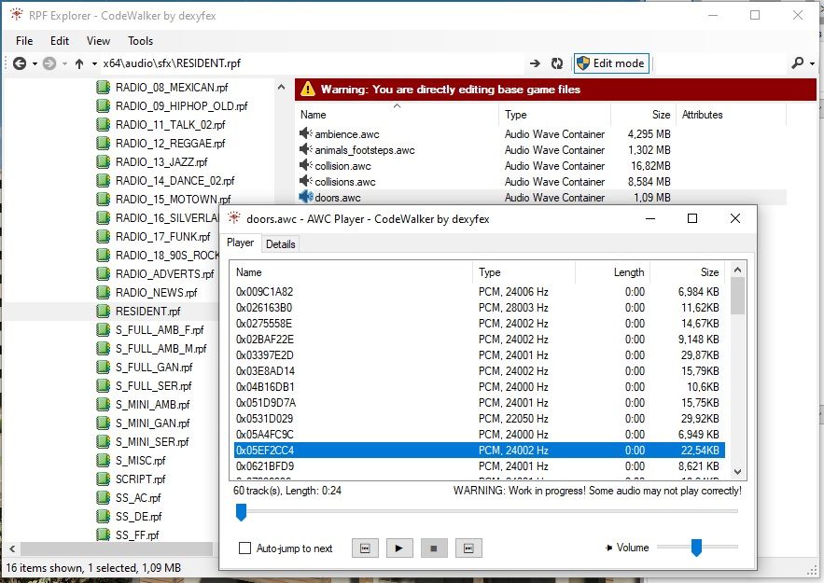
Task: Go back with the back arrow icon
Action: 20,63
